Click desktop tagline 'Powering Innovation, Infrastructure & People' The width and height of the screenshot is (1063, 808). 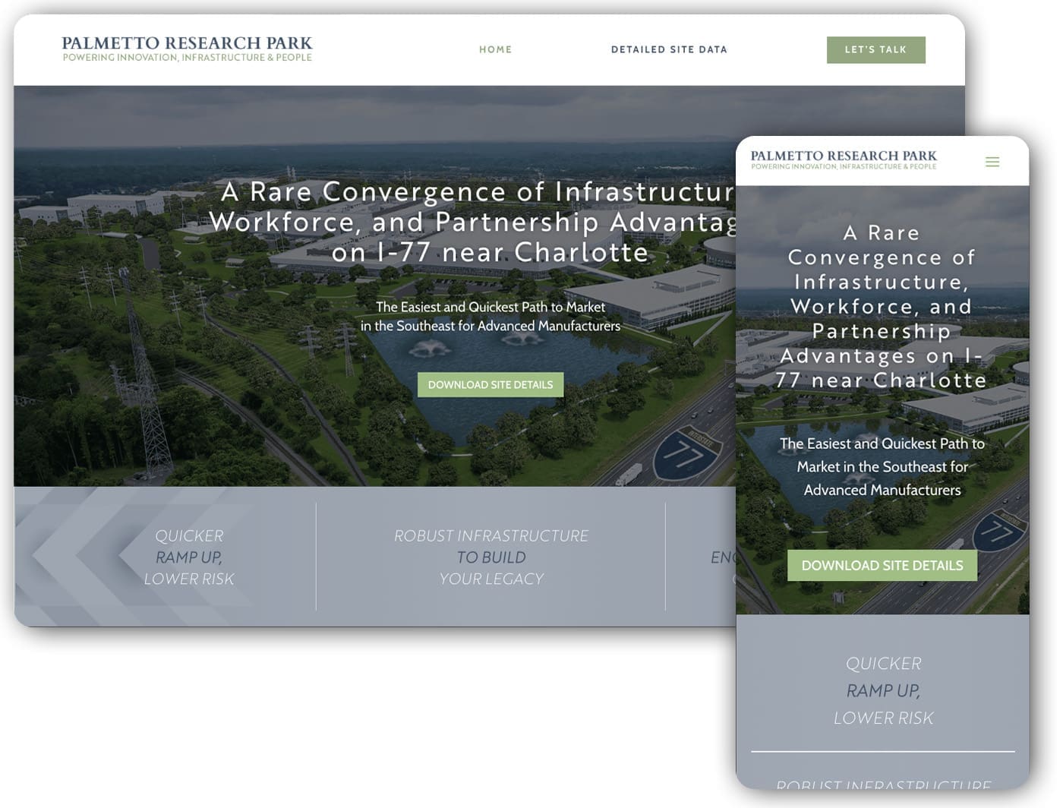(x=187, y=58)
